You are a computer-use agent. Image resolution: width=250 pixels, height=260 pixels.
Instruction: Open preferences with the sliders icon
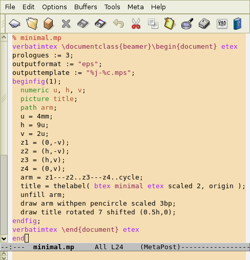pyautogui.click(x=222, y=24)
